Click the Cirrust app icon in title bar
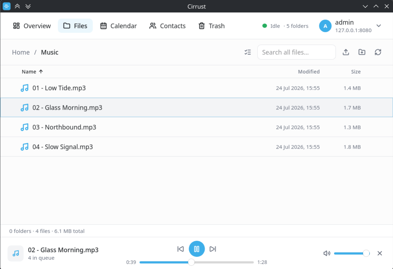 click(6, 6)
